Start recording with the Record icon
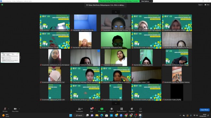The height and width of the screenshot is (118, 211). click(112, 109)
